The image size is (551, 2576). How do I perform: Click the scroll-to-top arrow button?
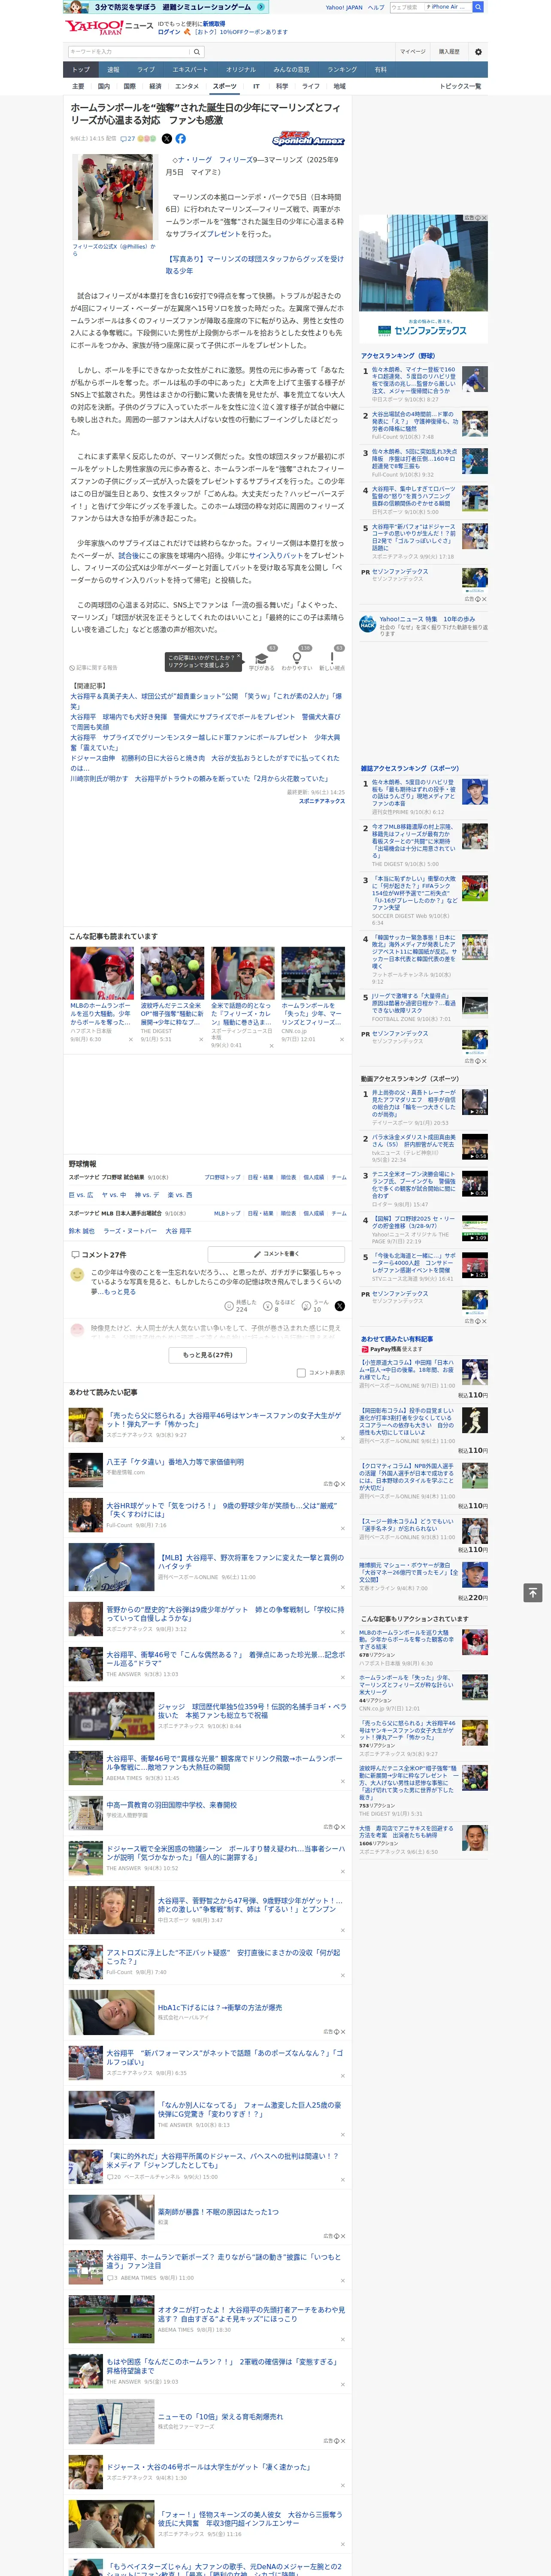533,1592
